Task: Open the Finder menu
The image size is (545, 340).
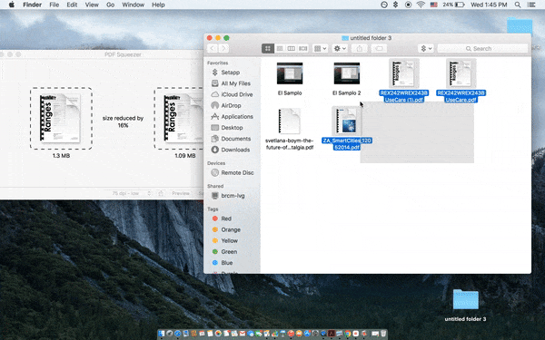Action: [x=33, y=5]
